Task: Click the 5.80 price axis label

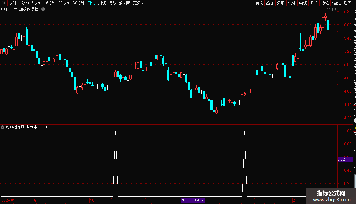Action: pyautogui.click(x=347, y=12)
